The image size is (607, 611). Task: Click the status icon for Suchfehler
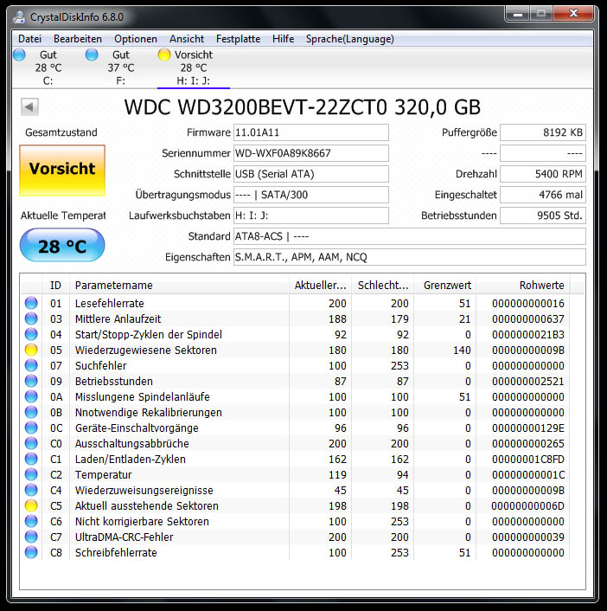pos(31,365)
